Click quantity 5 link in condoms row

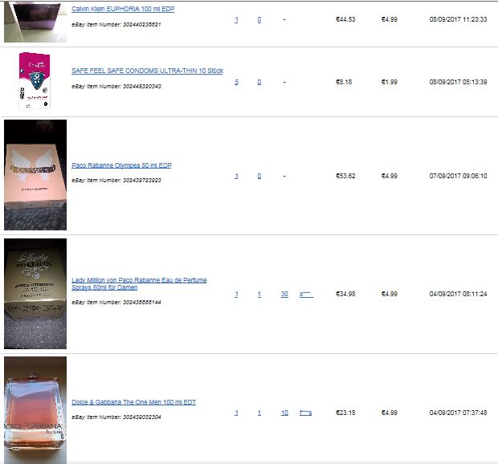[x=236, y=82]
